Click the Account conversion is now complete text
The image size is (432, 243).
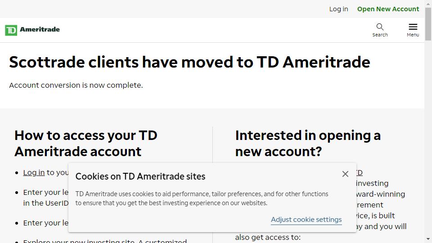pos(76,85)
